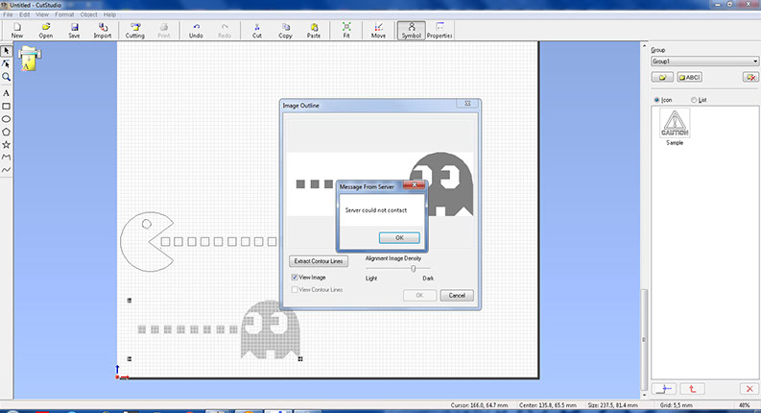The width and height of the screenshot is (761, 413).
Task: Click the Import toolbar icon
Action: 103,30
